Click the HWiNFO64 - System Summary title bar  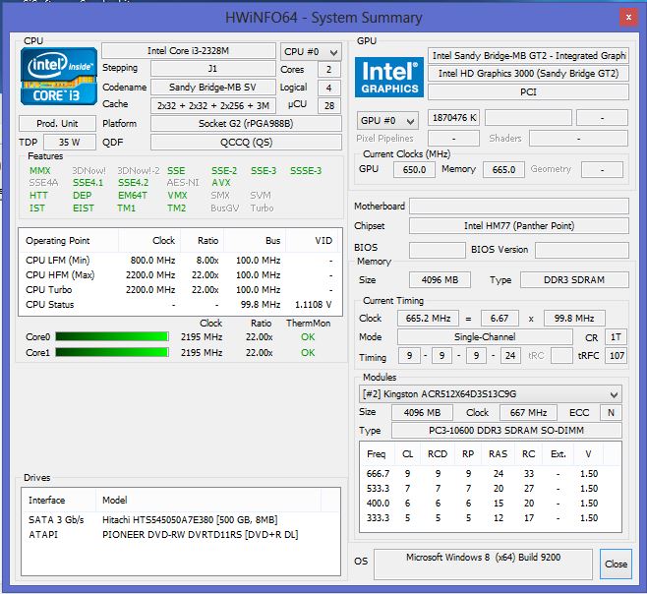pos(323,18)
